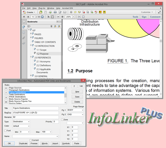
Task: Toggle read mode expand icon
Action: pyautogui.click(x=159, y=12)
